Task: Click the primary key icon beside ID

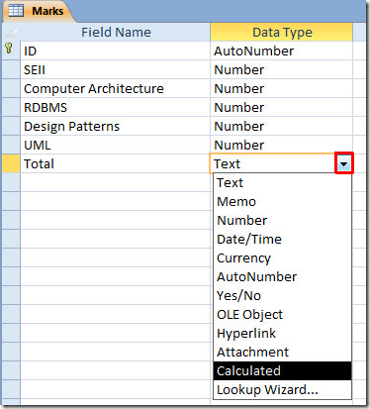Action: [9, 48]
